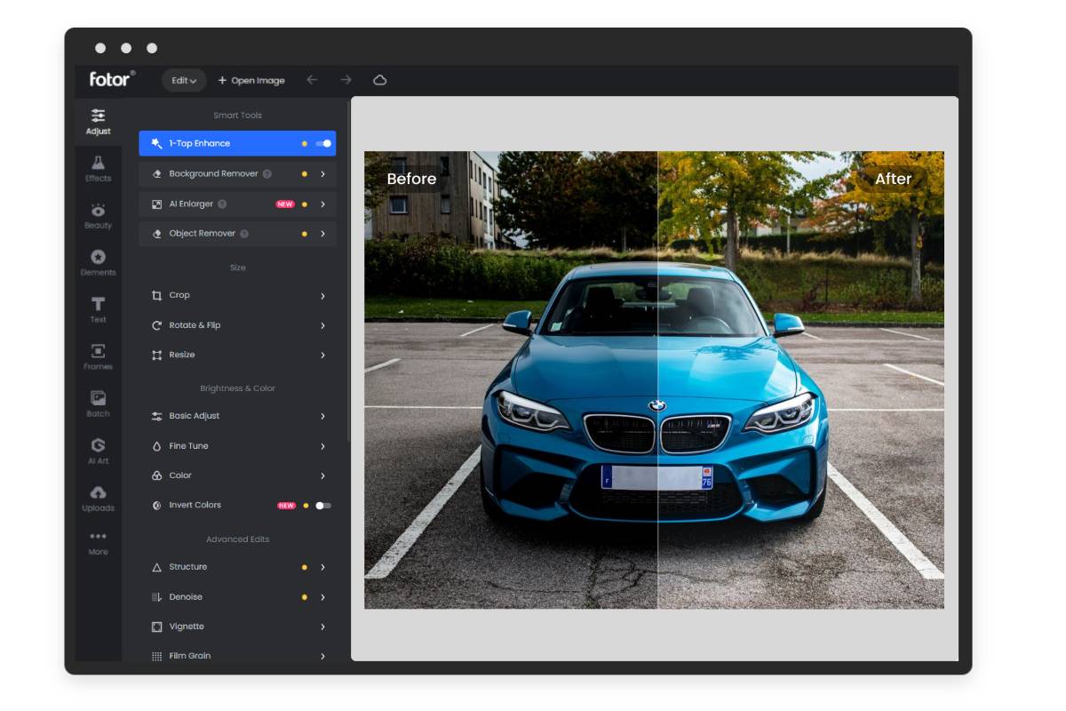Click the AI Enlarger help icon
Screen dimensions: 1066x711
click(x=222, y=204)
